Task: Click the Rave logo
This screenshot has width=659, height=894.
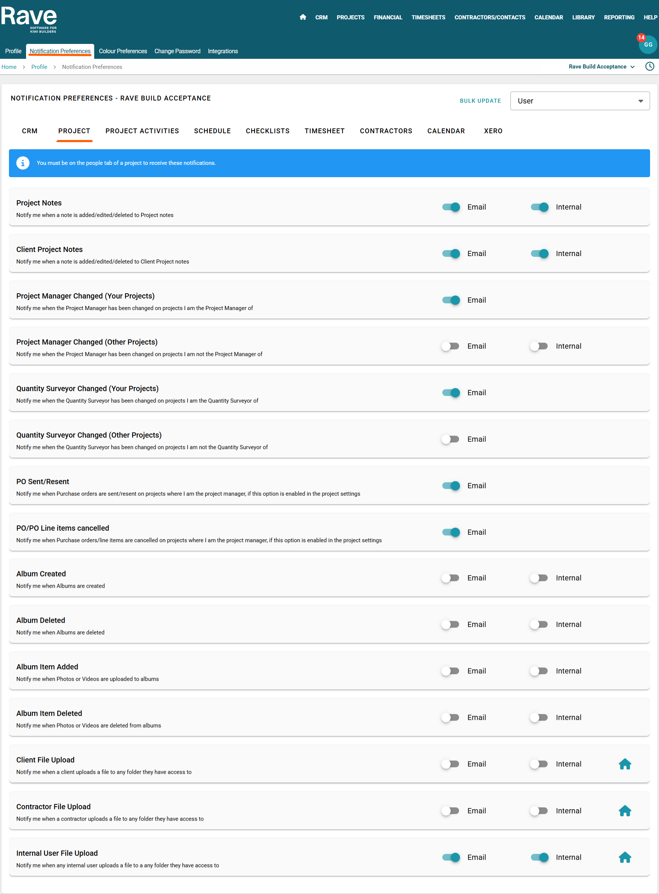Action: pyautogui.click(x=29, y=19)
